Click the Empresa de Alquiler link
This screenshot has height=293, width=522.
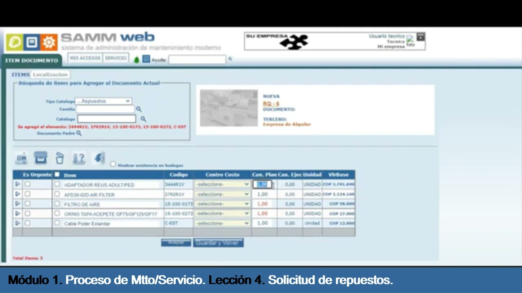tap(287, 124)
